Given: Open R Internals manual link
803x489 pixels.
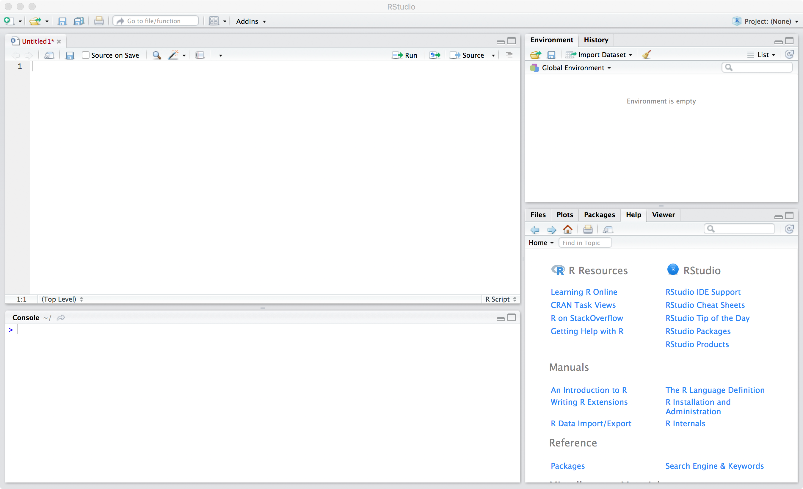Looking at the screenshot, I should click(685, 424).
